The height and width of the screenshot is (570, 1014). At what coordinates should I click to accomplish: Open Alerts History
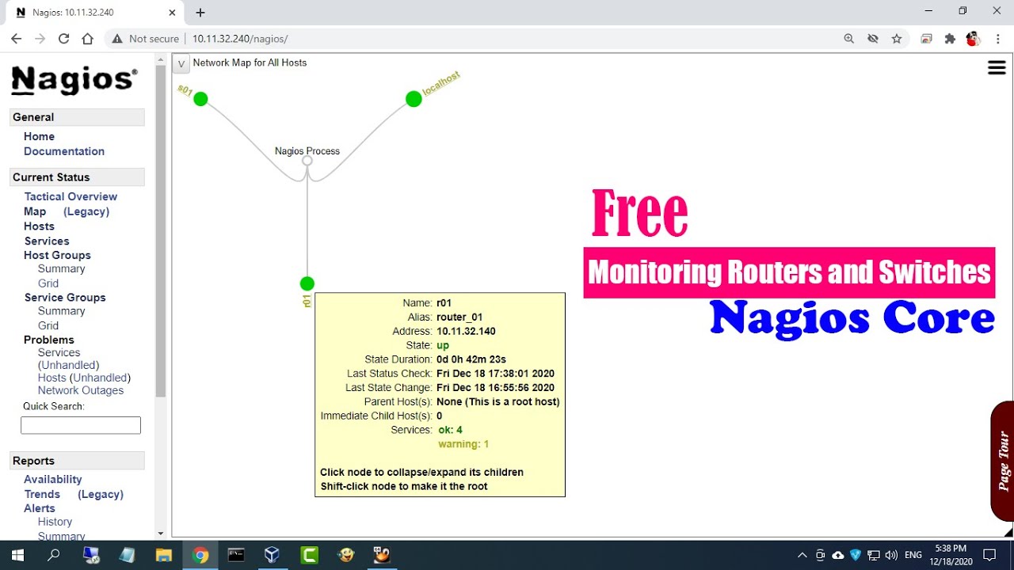pos(55,522)
